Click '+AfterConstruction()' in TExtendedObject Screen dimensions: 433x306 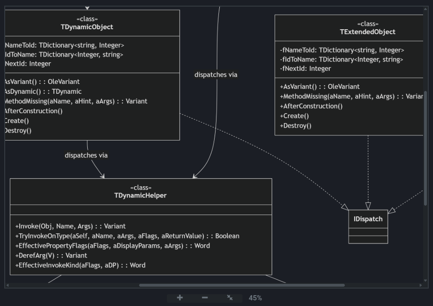(311, 106)
